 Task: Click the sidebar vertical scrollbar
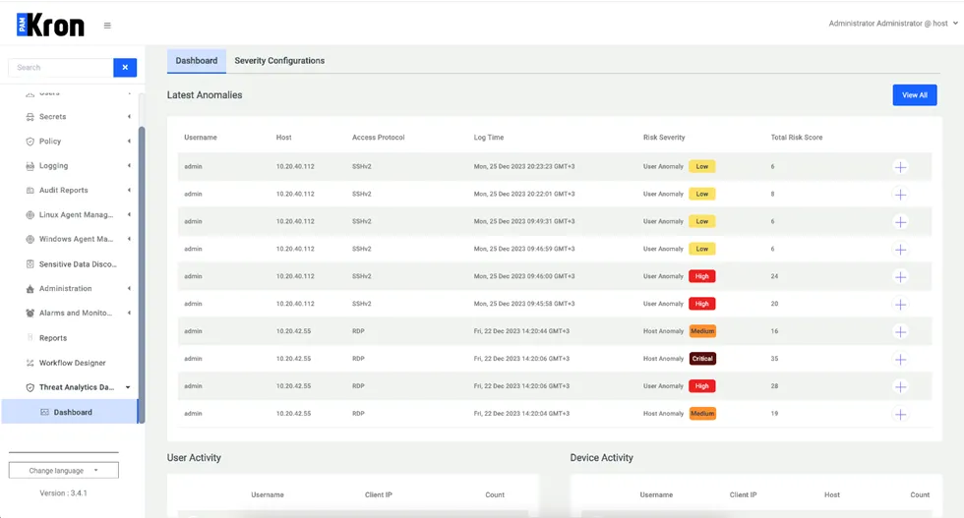pos(142,274)
